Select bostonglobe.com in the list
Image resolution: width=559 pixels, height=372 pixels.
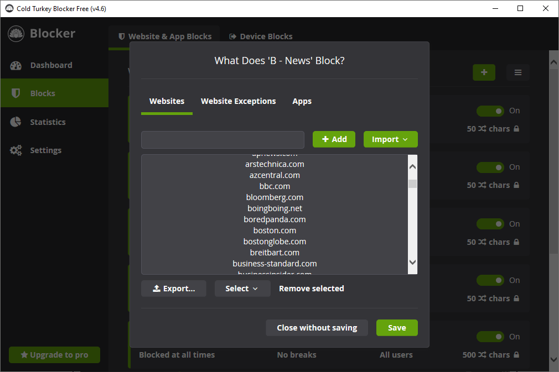click(275, 242)
